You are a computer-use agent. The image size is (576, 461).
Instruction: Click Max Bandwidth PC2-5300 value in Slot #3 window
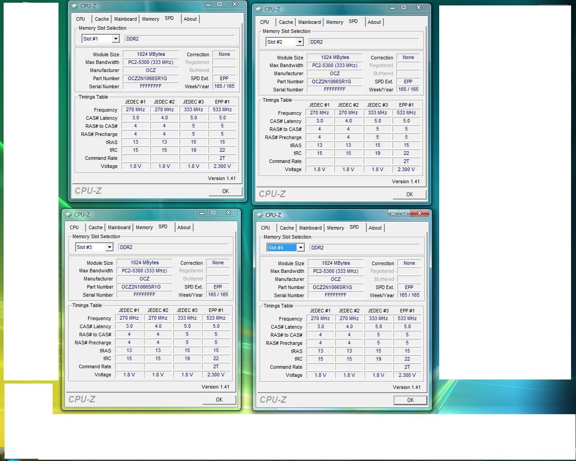point(144,271)
